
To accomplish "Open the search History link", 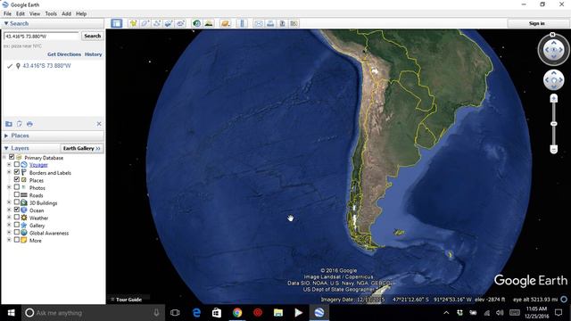I will 93,54.
